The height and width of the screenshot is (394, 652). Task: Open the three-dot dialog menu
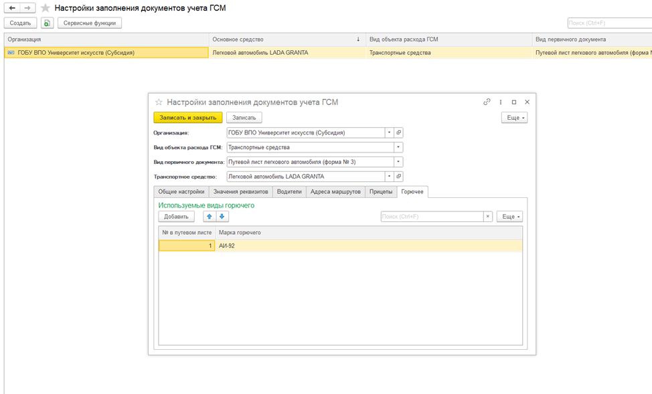point(500,102)
